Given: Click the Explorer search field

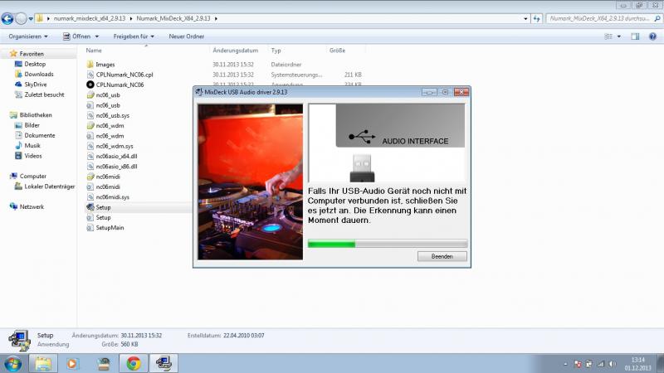Looking at the screenshot, I should tap(603, 18).
